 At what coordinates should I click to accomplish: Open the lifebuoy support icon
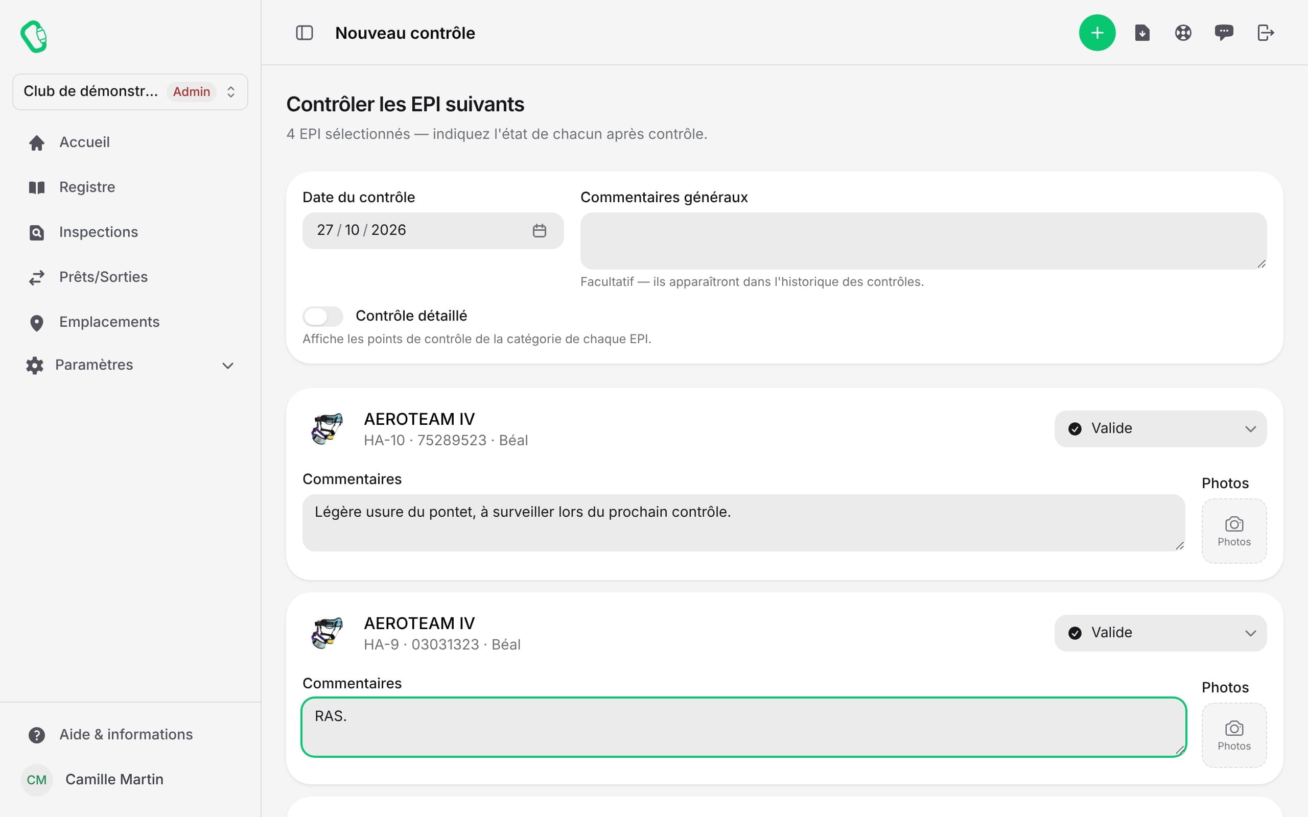(1183, 33)
